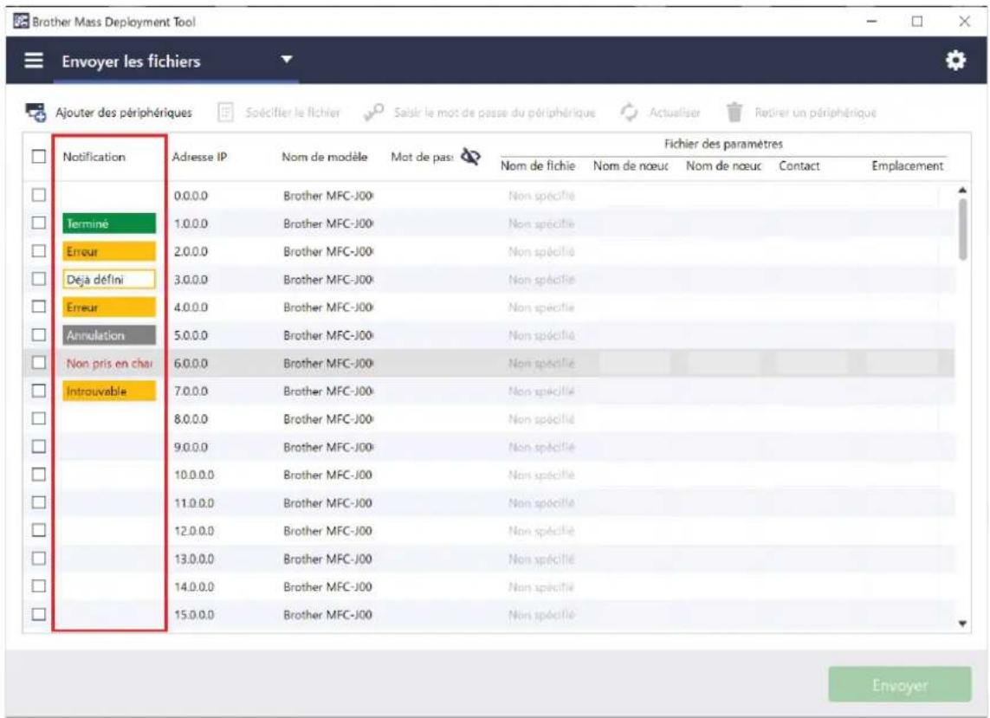This screenshot has width=990, height=718.
Task: Click the Introuvable status badge
Action: pyautogui.click(x=109, y=391)
